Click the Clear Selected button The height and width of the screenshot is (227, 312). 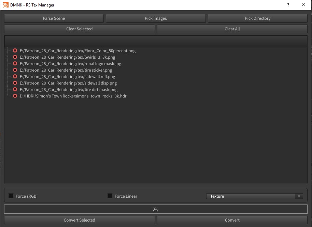[x=80, y=29]
